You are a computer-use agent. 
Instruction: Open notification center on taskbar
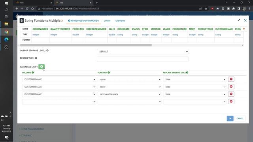pyautogui.click(x=6, y=138)
